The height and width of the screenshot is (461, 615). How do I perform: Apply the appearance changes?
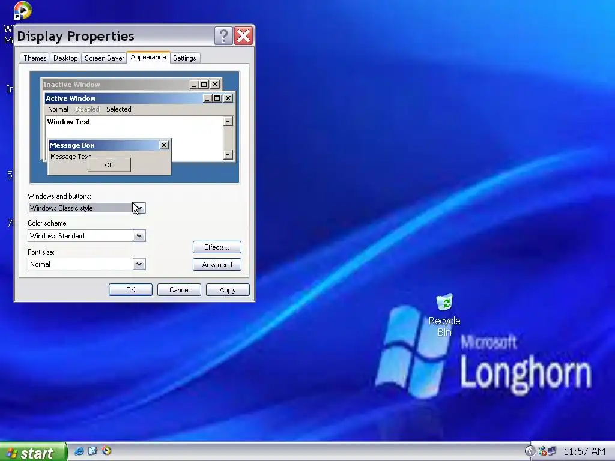(228, 290)
